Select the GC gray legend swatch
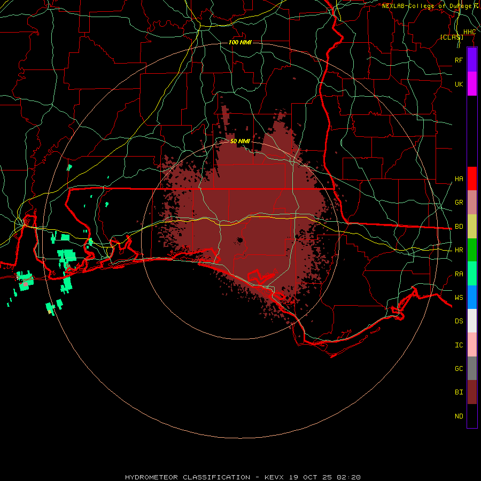This screenshot has width=481, height=481. click(x=472, y=368)
